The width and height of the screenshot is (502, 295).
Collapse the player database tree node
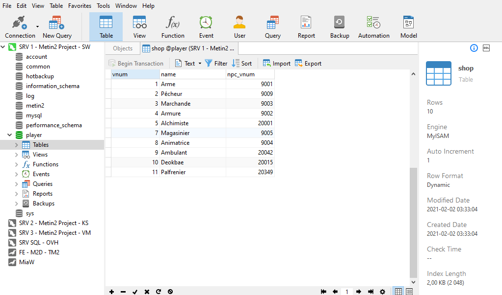coord(10,135)
